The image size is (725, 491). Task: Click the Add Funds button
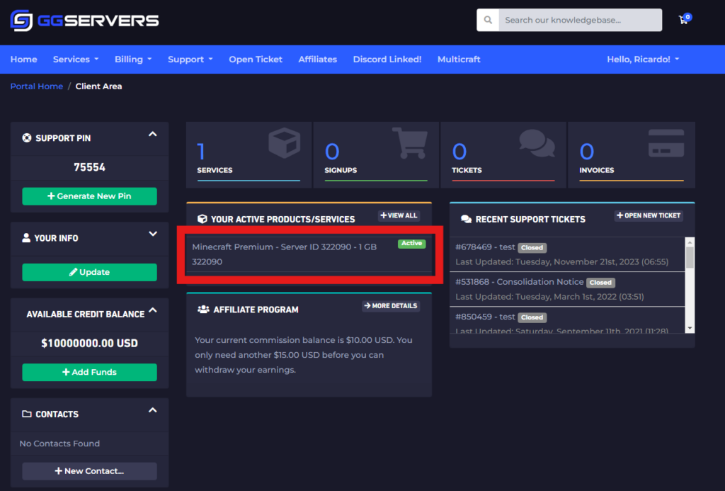[89, 372]
